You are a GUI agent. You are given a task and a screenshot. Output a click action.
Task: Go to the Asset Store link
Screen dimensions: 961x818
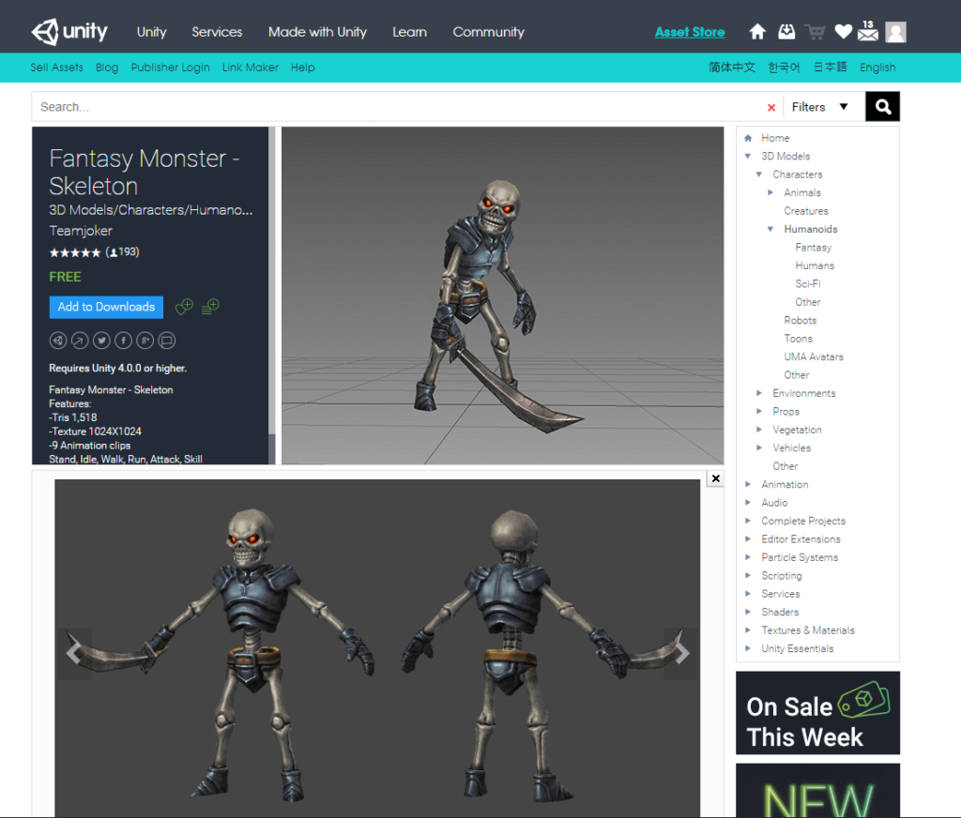click(x=690, y=32)
